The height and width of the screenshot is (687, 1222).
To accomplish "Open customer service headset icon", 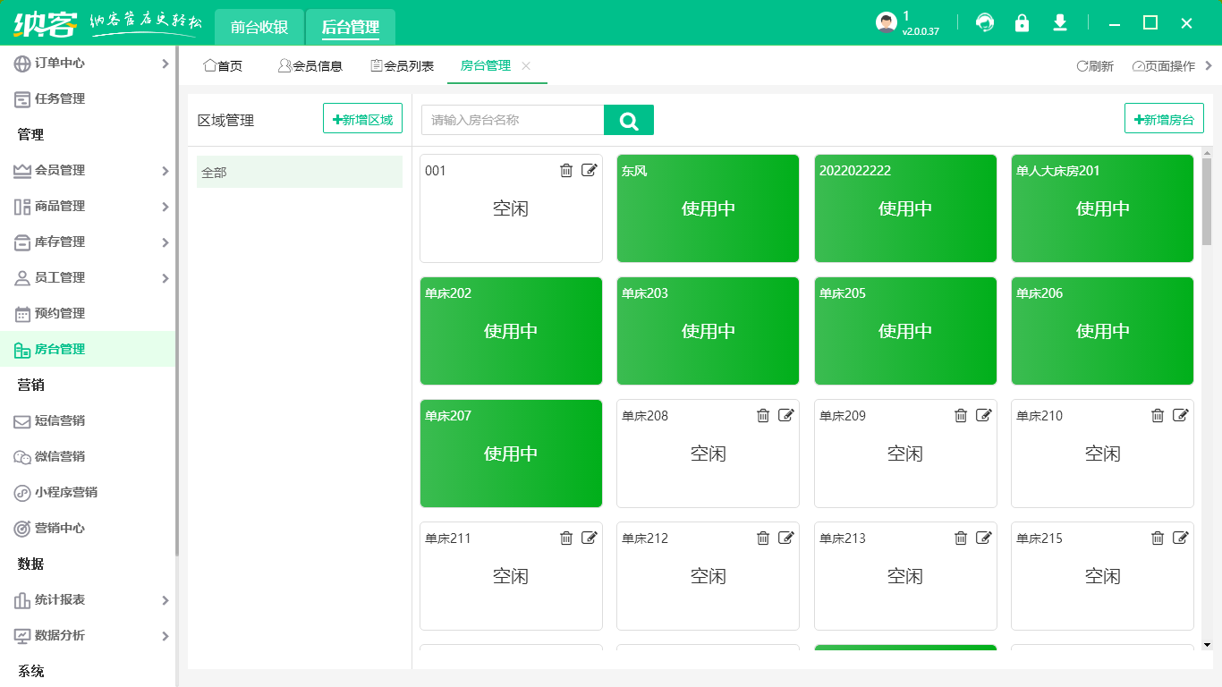I will (985, 23).
